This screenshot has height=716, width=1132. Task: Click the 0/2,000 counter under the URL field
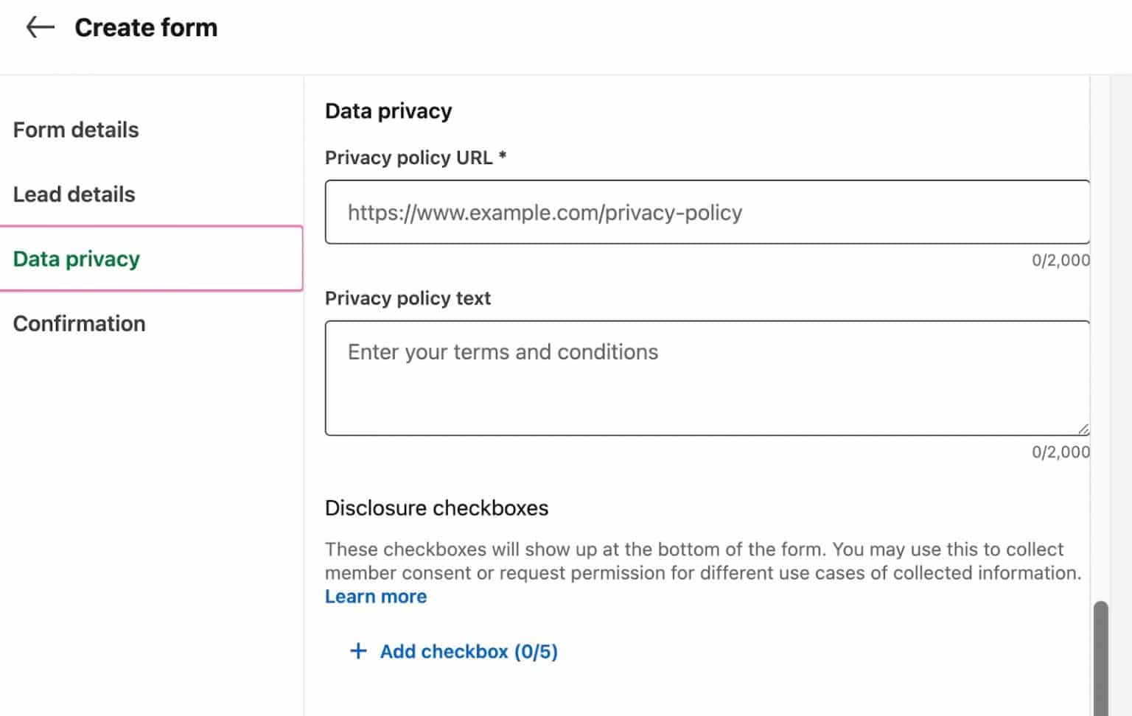click(x=1060, y=260)
